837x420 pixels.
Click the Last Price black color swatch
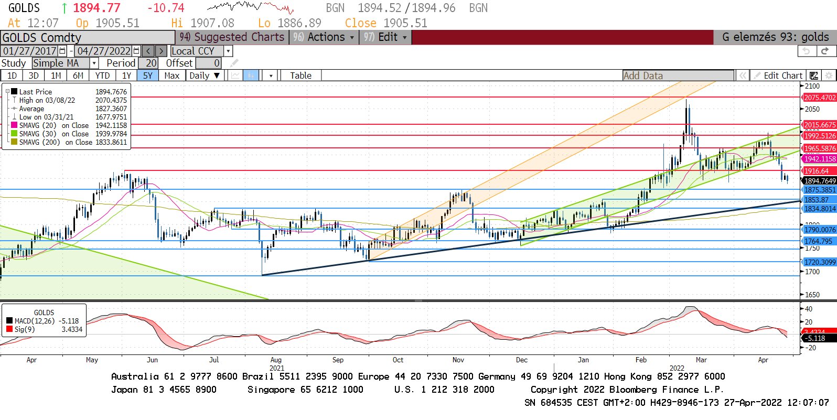tap(14, 92)
